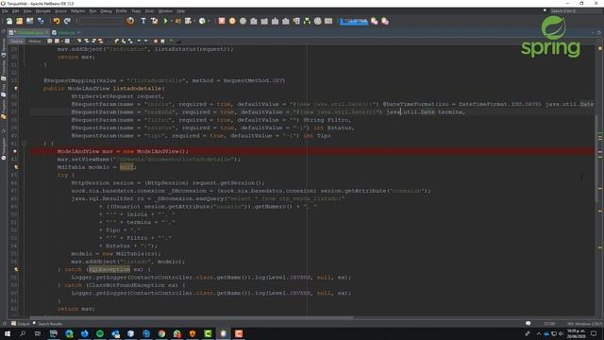The width and height of the screenshot is (604, 340).
Task: Open the Search Results tab at the bottom
Action: tap(47, 324)
